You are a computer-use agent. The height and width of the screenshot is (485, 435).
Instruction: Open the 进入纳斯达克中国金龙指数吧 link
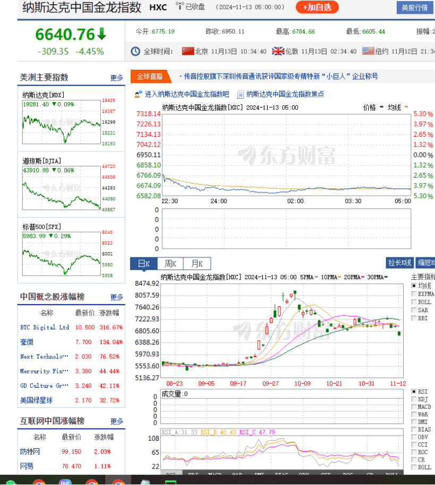[x=187, y=94]
